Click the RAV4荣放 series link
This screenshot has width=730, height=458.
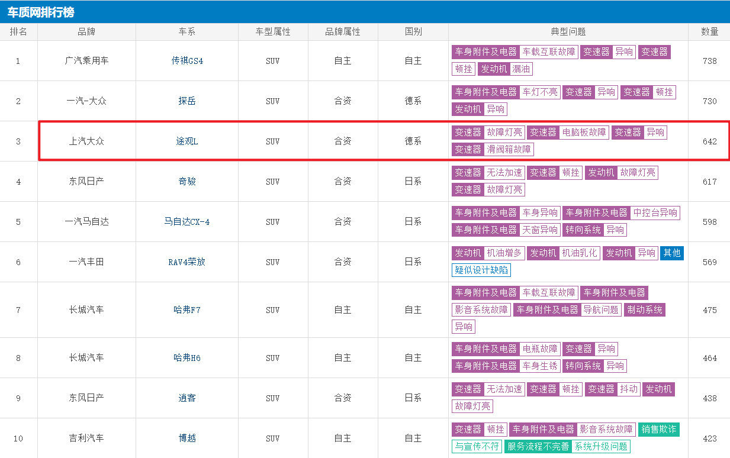pos(187,262)
